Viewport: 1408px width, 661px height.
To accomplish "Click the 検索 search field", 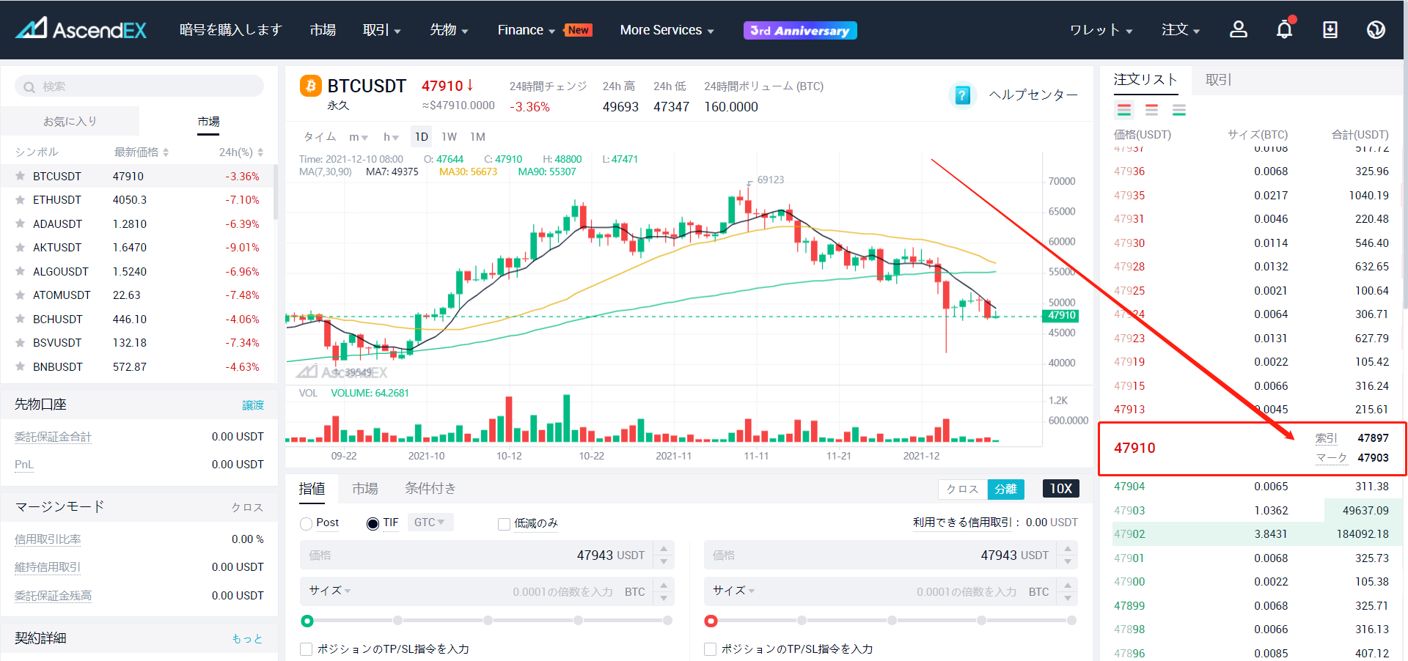I will coord(139,86).
